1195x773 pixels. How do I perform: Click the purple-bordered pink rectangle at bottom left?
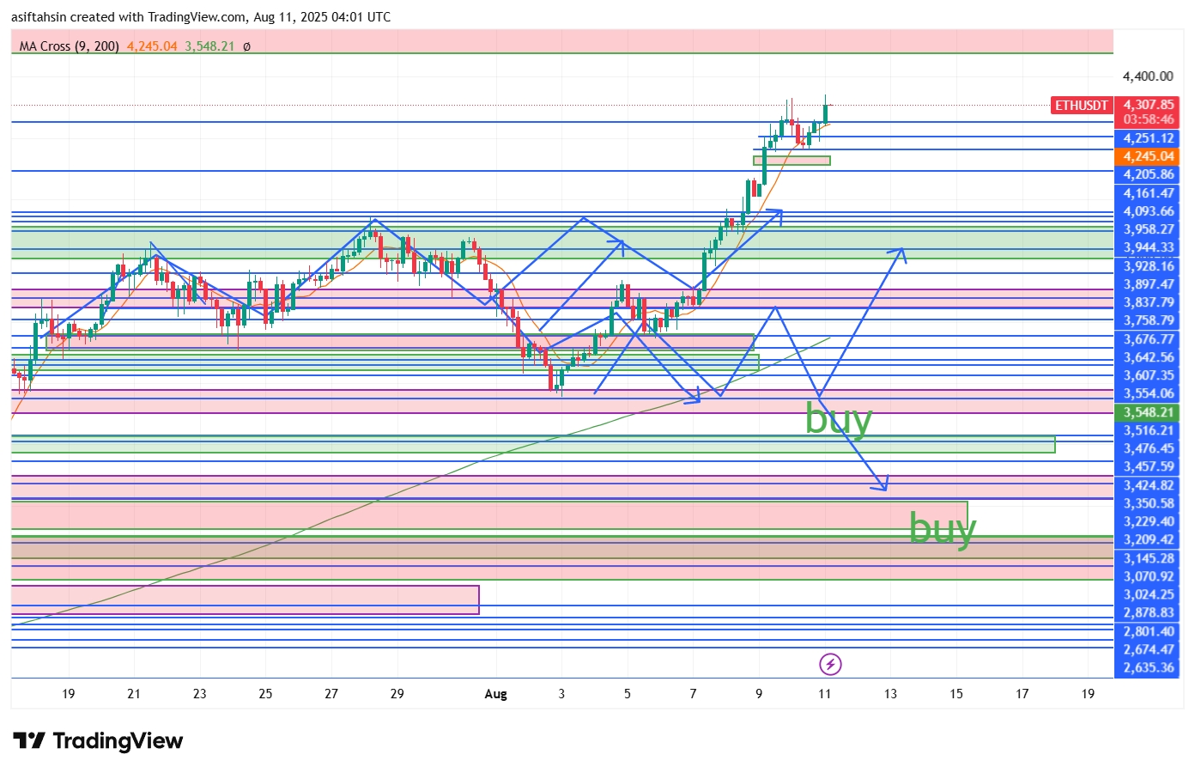pyautogui.click(x=246, y=600)
